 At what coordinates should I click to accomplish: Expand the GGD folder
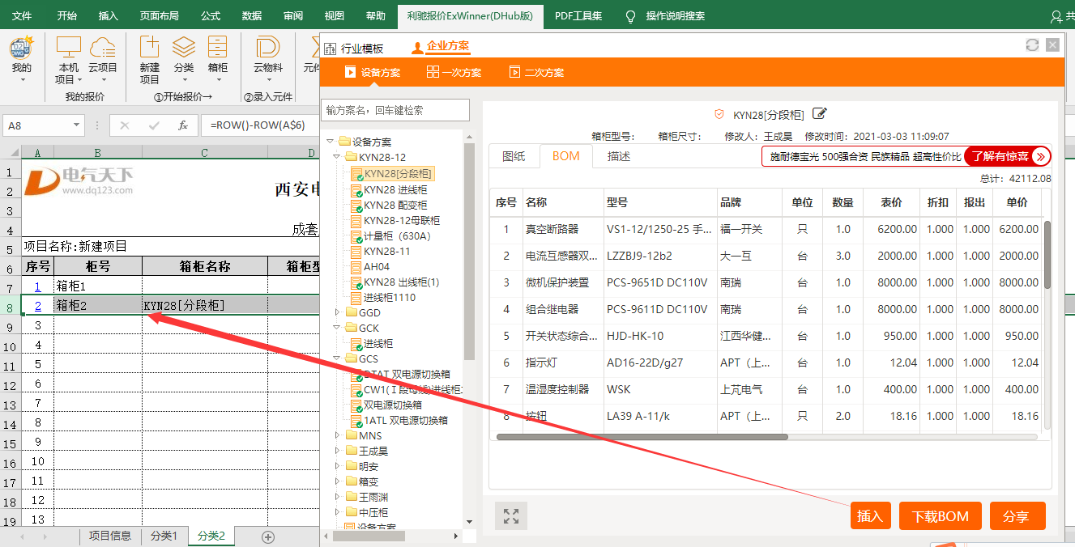(x=338, y=312)
